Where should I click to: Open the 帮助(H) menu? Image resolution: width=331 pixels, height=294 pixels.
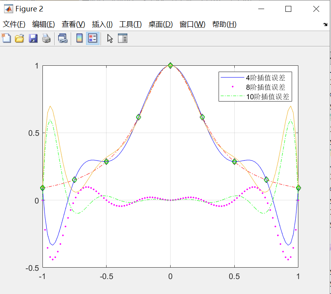click(224, 24)
